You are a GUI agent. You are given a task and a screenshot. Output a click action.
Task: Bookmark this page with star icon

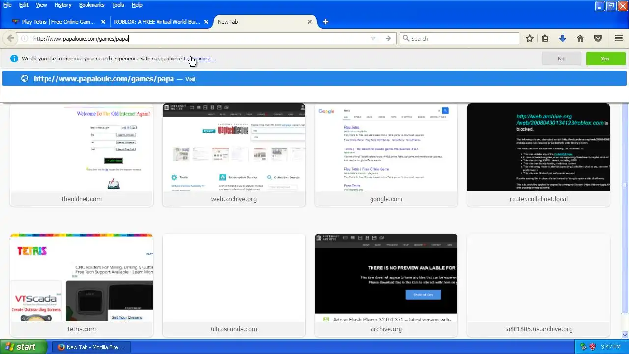(530, 38)
